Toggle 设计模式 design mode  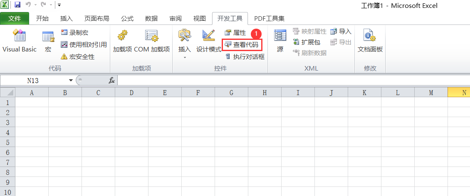click(x=209, y=42)
